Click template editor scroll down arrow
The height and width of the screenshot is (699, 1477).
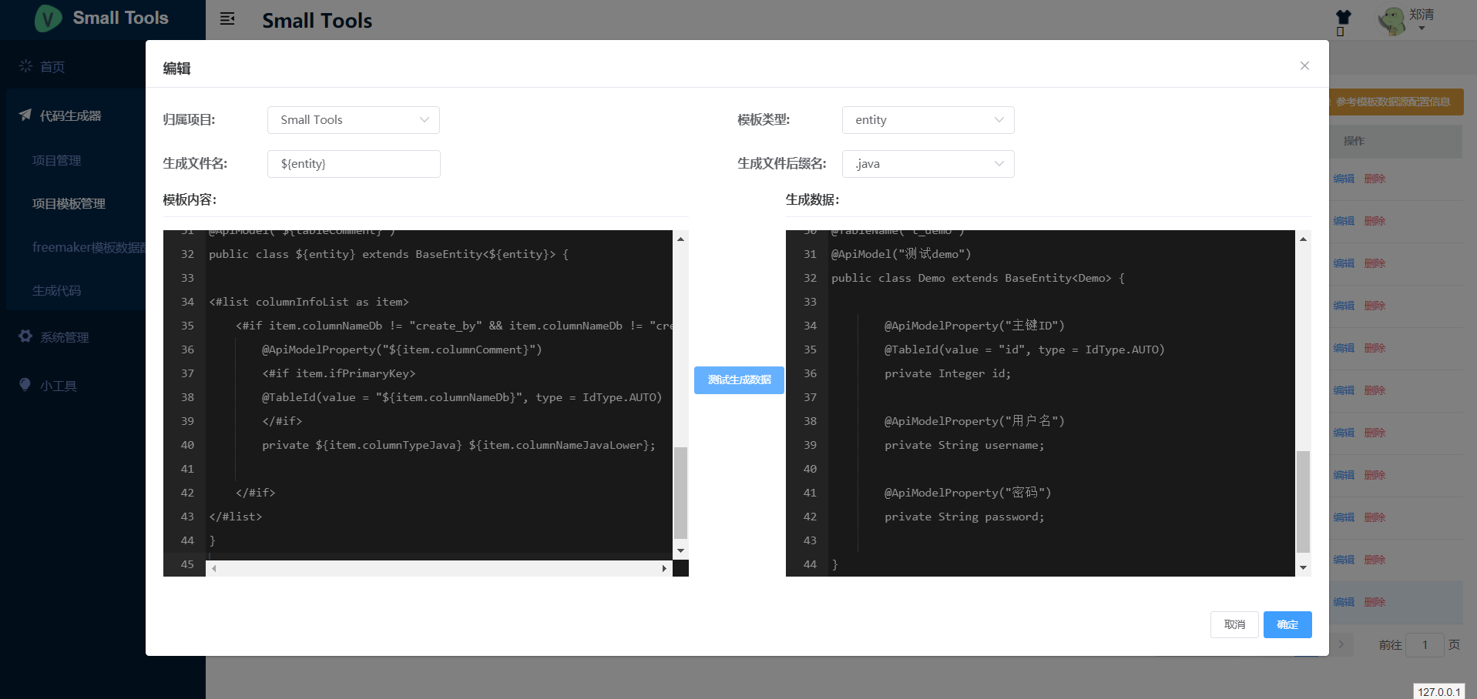(680, 551)
